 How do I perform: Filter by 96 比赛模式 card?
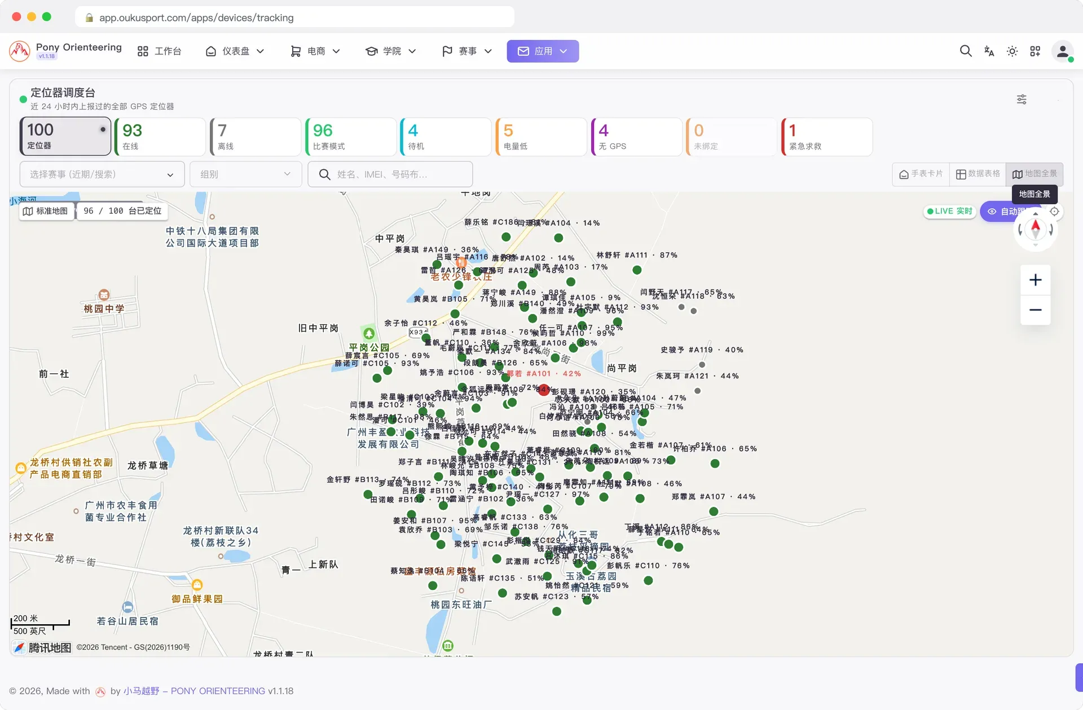pyautogui.click(x=351, y=136)
